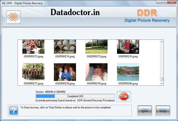Select the GNDR00177 group in black thumbnail

33,72
